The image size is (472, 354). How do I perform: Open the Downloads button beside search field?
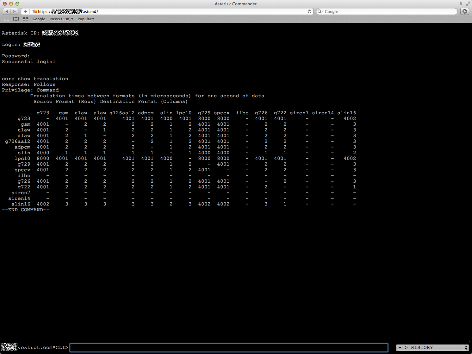click(x=464, y=11)
